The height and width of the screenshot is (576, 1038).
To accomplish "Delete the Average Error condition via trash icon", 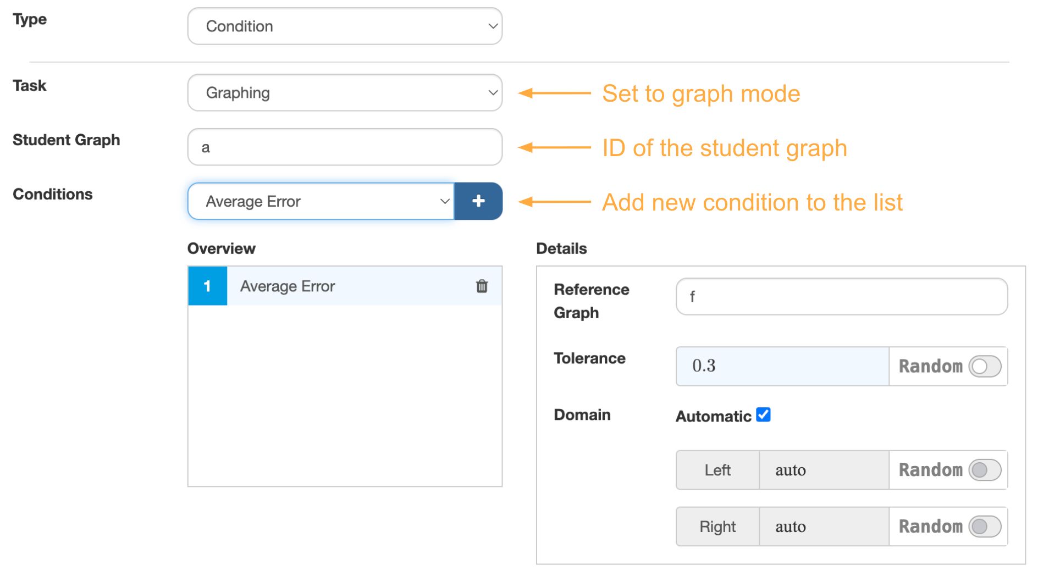I will click(x=481, y=286).
